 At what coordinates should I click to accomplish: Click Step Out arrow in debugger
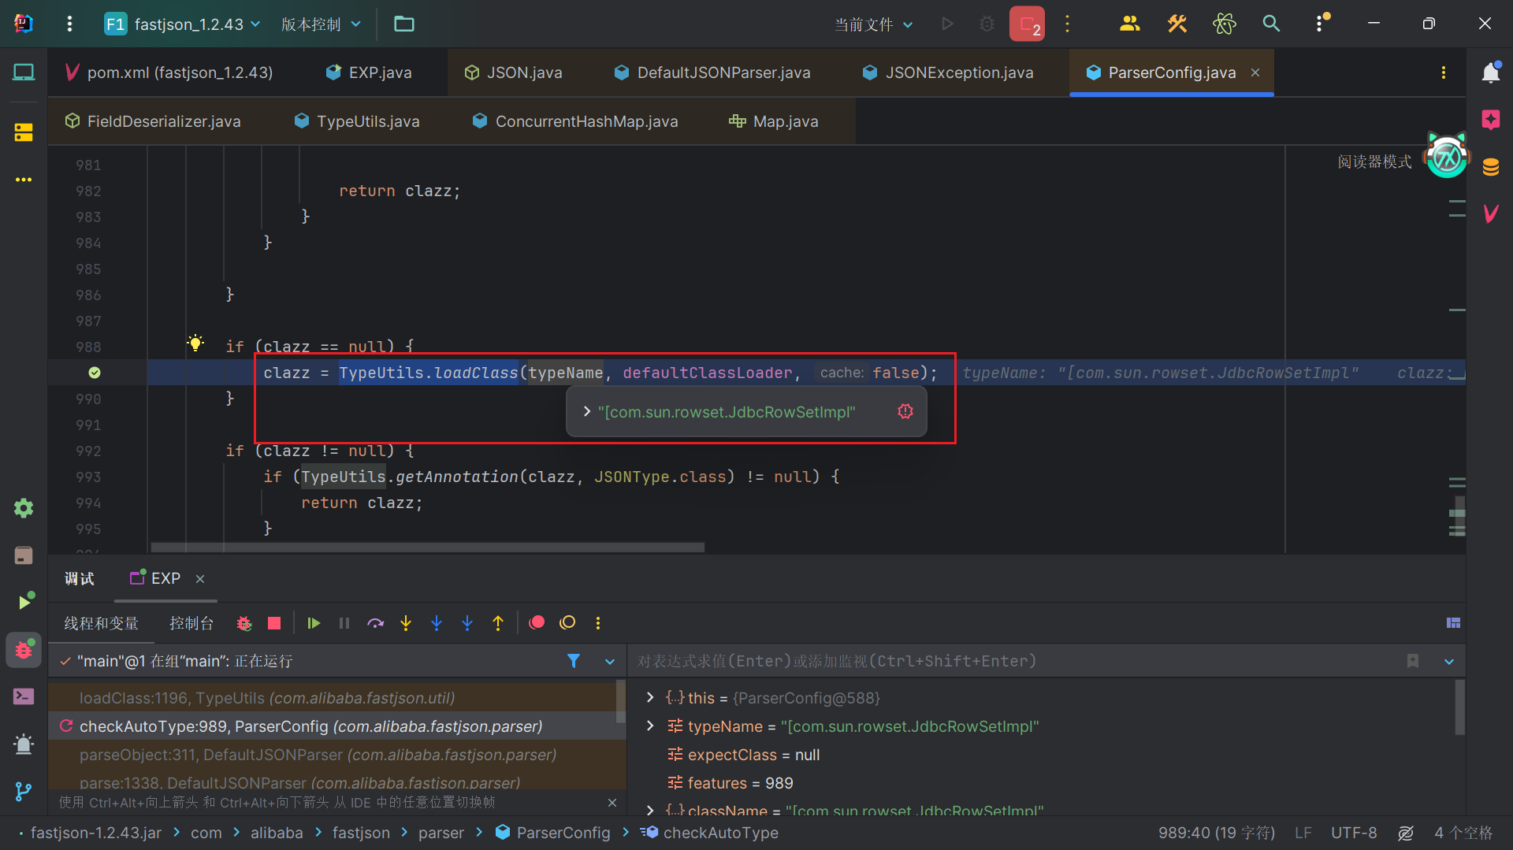[x=498, y=623]
